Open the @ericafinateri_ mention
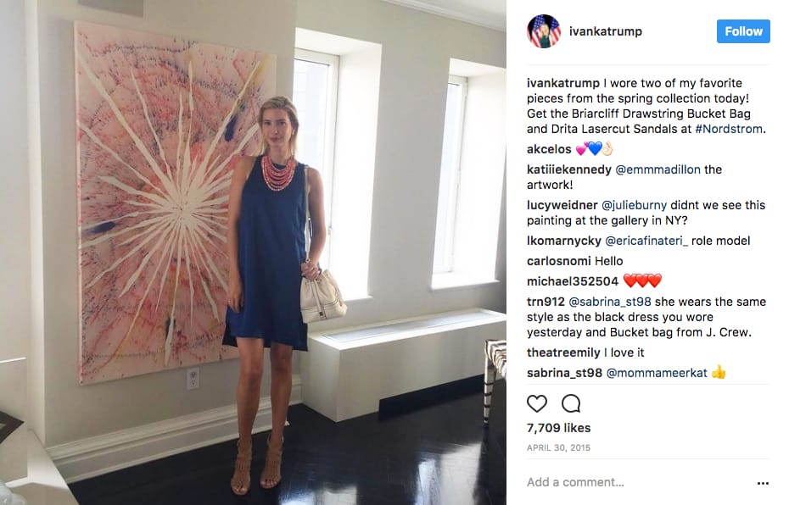Viewport: 789px width, 505px height. click(x=646, y=241)
